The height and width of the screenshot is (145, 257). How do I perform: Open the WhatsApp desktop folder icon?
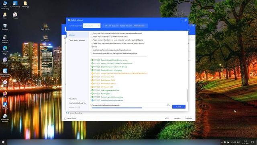(25, 4)
